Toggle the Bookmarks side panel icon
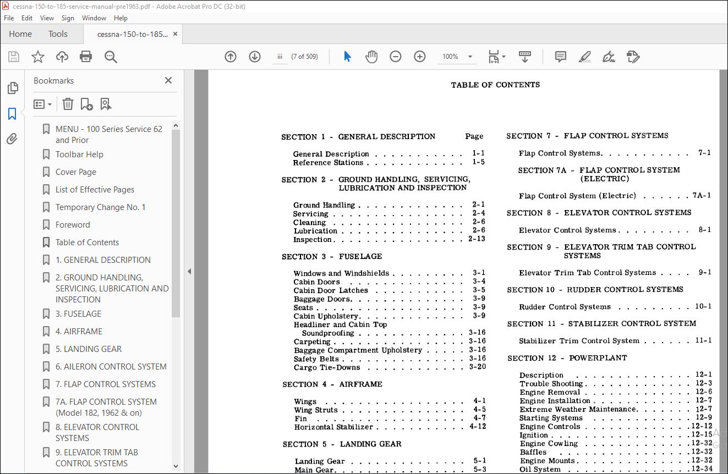 (12, 114)
